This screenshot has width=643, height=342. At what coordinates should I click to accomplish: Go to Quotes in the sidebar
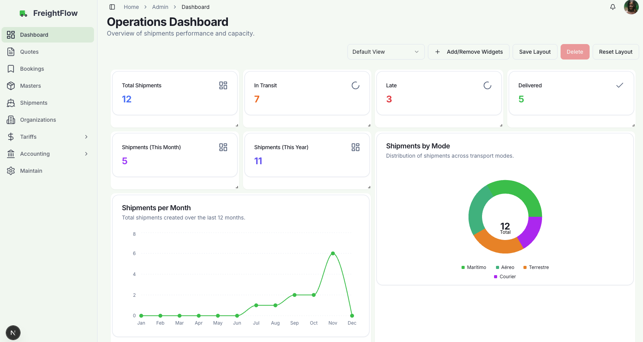29,52
